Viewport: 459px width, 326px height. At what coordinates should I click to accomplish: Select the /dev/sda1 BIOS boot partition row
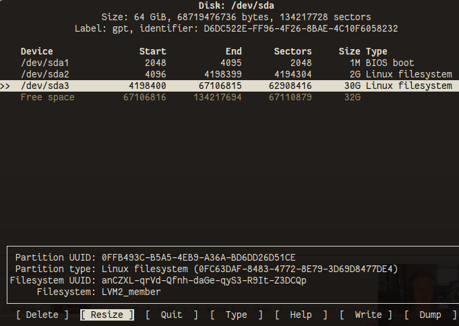(x=229, y=63)
